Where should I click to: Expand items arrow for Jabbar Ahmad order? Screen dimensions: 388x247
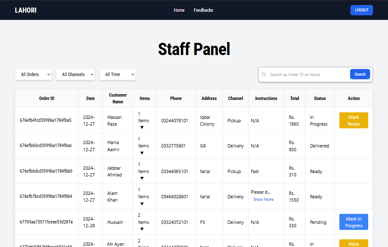tap(142, 179)
